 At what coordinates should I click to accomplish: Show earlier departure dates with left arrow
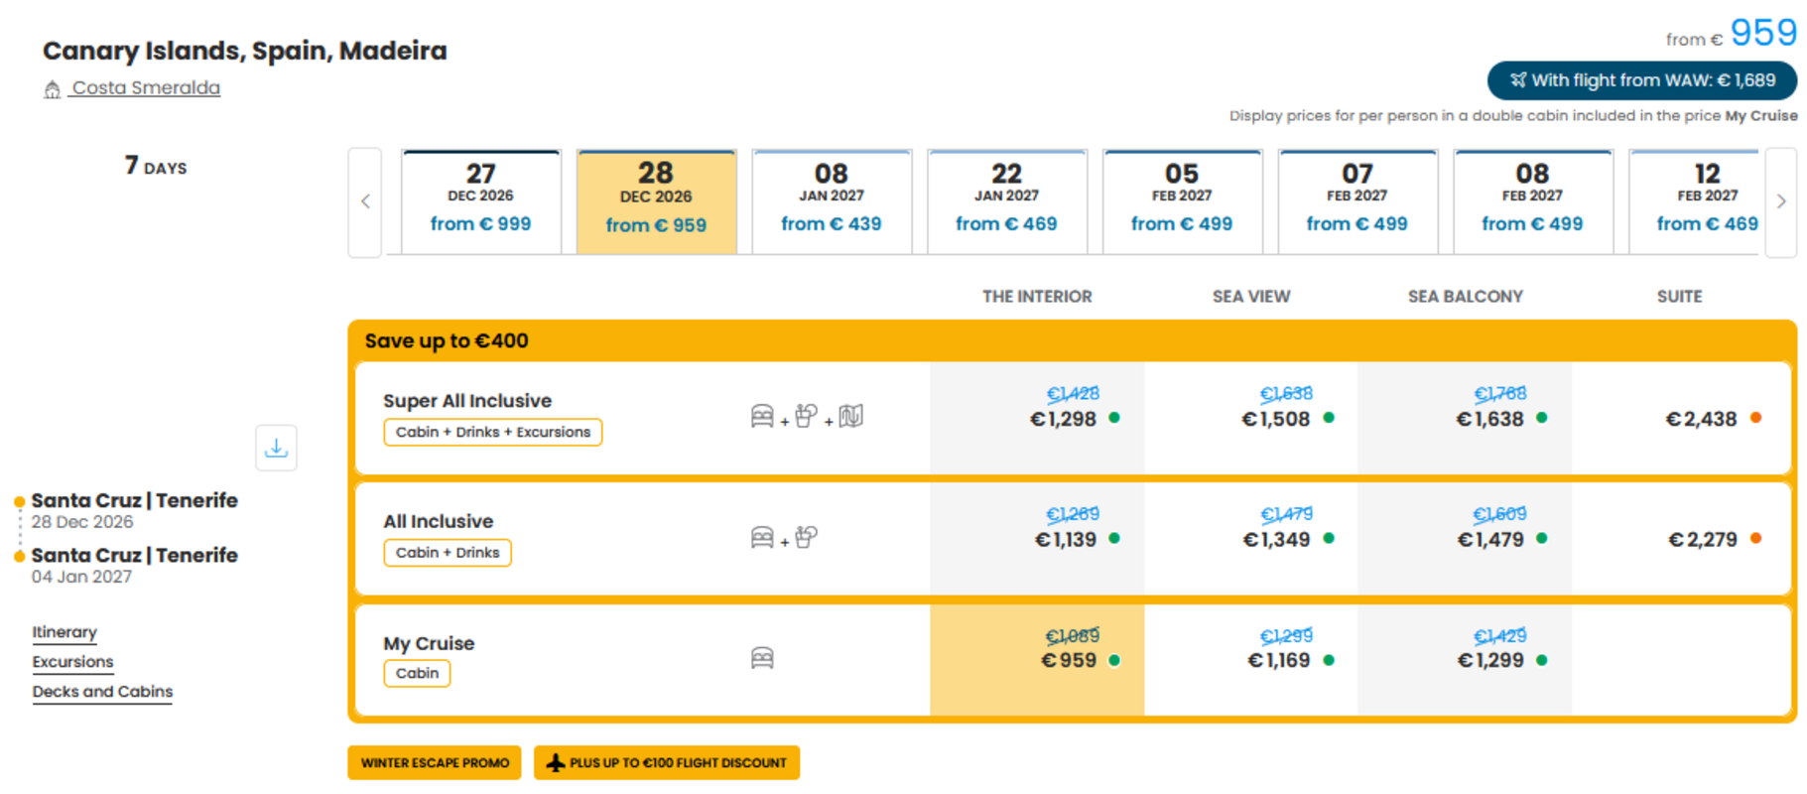click(365, 202)
